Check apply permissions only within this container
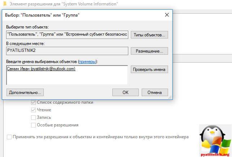232x157 pixels. click(9, 137)
